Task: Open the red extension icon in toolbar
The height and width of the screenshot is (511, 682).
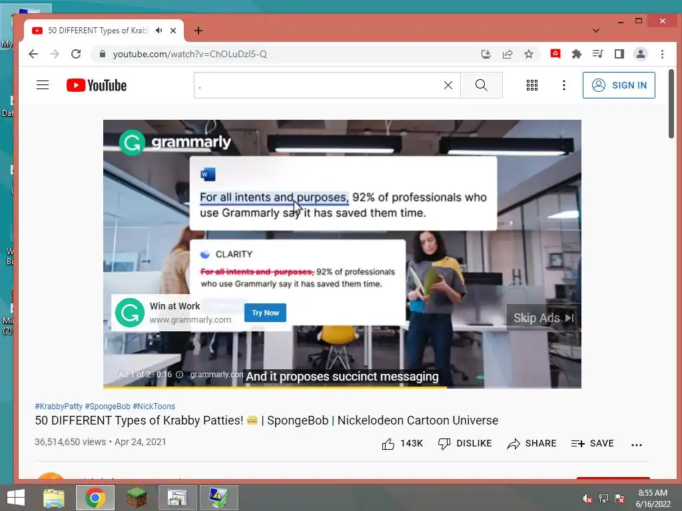Action: click(555, 53)
